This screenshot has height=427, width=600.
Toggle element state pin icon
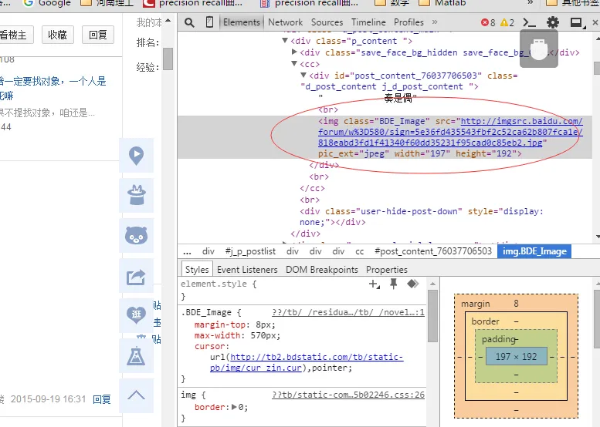point(394,284)
